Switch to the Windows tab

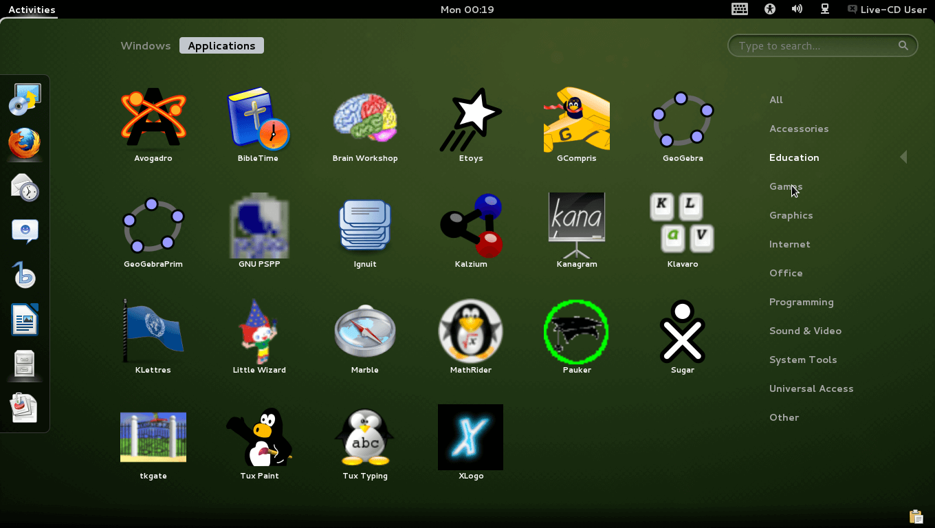pos(145,45)
